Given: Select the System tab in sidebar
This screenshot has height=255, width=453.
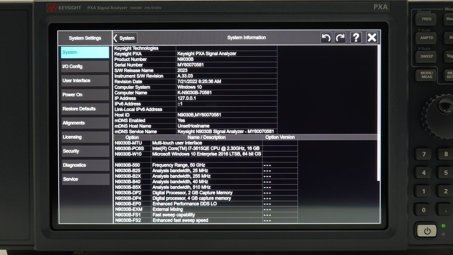Looking at the screenshot, I should point(85,52).
